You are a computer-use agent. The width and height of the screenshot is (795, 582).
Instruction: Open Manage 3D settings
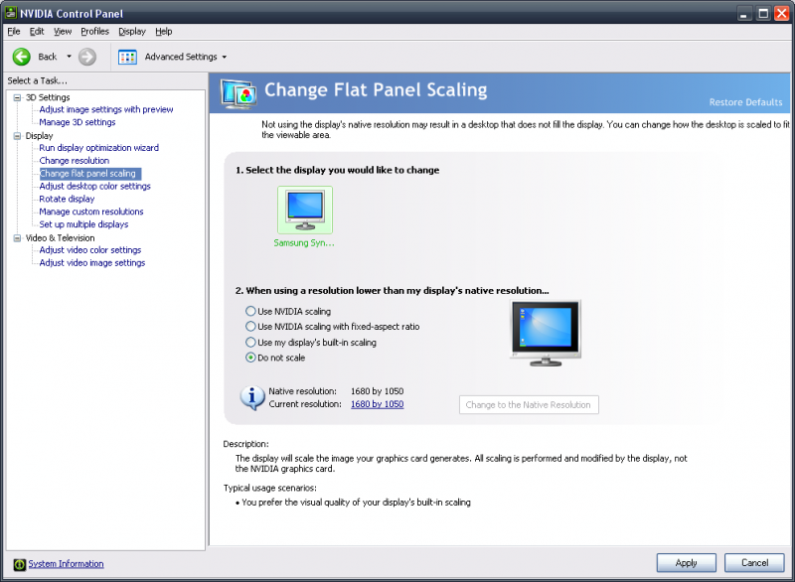click(78, 122)
